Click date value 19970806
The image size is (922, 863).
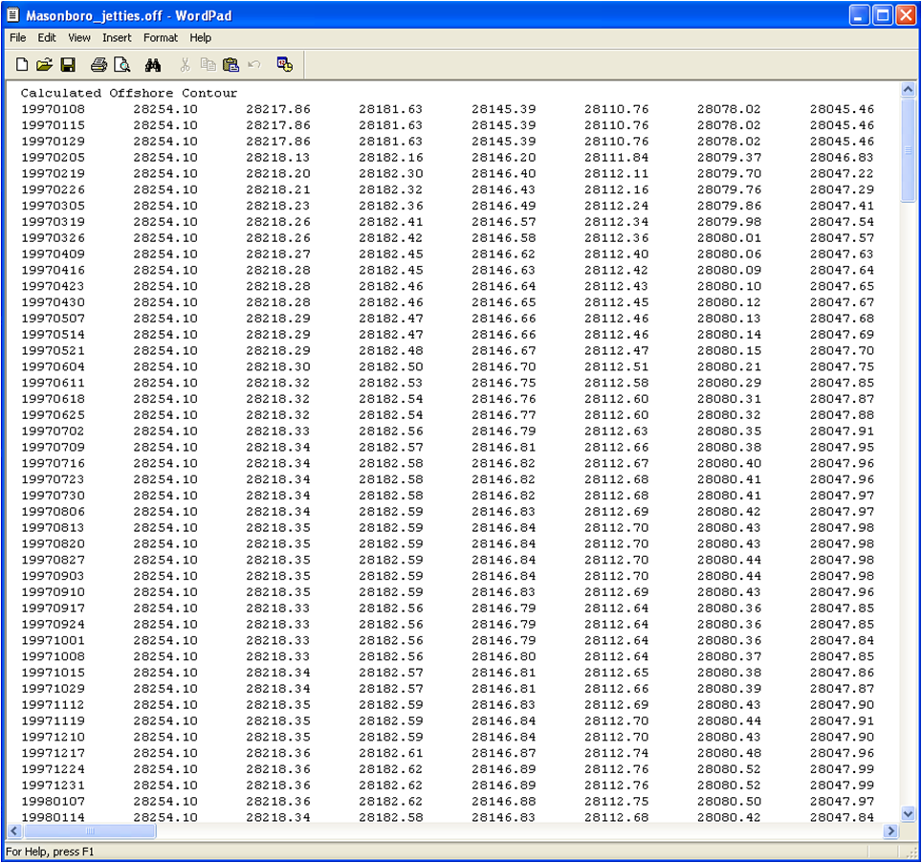point(53,511)
